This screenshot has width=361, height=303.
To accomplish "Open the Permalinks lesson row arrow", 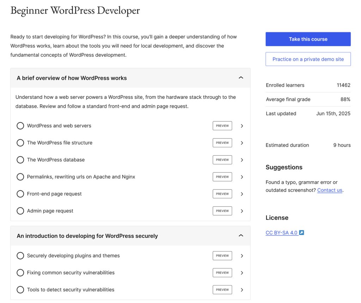I will click(x=242, y=177).
